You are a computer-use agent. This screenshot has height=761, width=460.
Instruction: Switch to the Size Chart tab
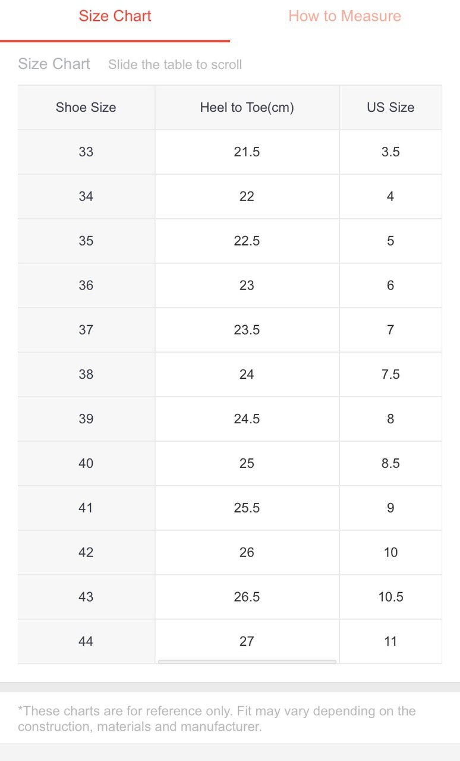coord(115,16)
